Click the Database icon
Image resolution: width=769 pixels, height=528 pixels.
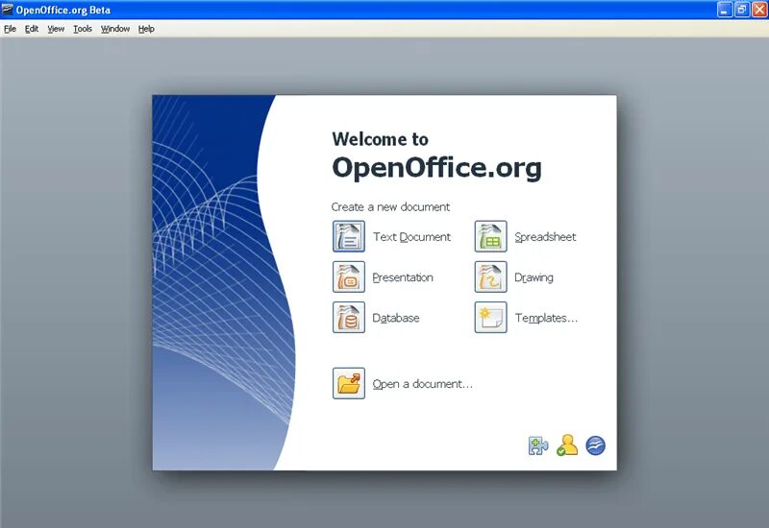coord(349,318)
